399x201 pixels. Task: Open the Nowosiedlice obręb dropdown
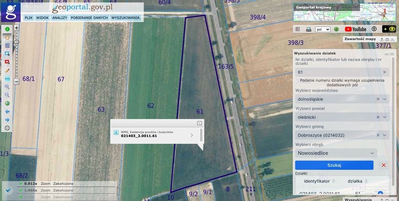336,153
